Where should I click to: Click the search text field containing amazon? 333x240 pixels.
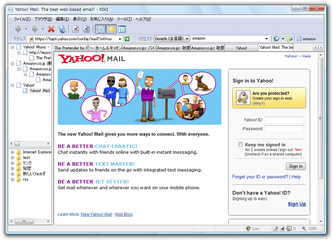tap(228, 39)
